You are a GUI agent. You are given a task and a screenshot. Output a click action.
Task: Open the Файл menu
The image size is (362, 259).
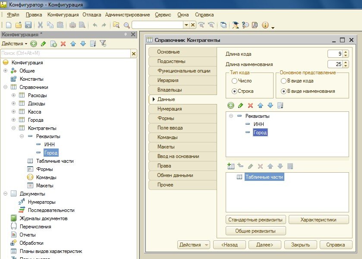13,15
